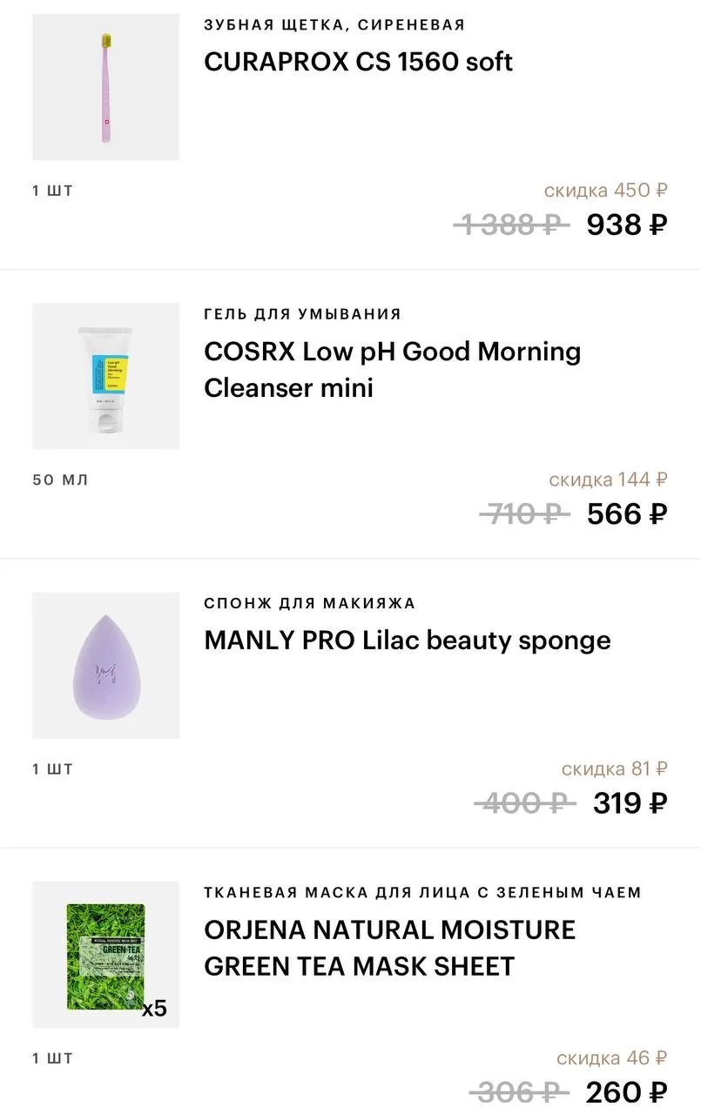Select the 'скидка 81 ₽' discount label
This screenshot has width=701, height=1114.
(x=614, y=768)
